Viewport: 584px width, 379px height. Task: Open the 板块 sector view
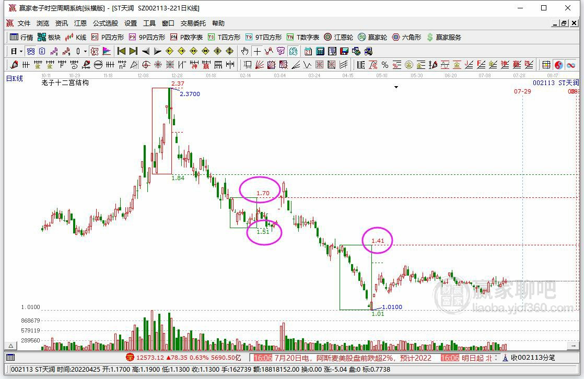[49, 37]
